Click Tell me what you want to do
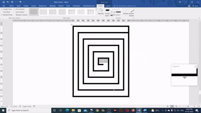Viewport: 201px width, 113px height. pyautogui.click(x=125, y=6)
